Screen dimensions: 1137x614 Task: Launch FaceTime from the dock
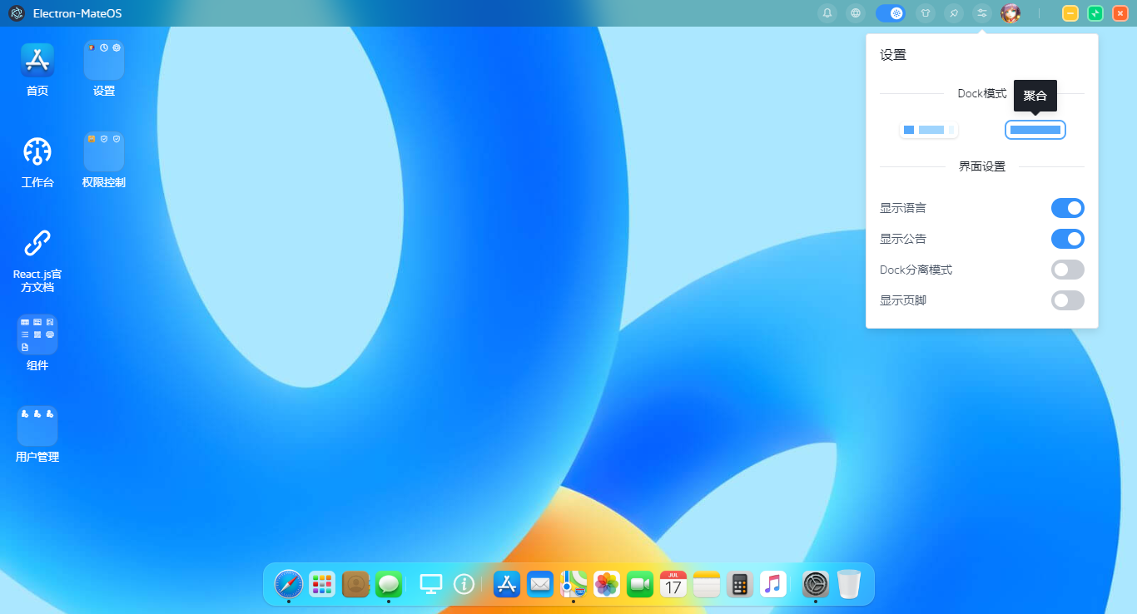(x=639, y=584)
